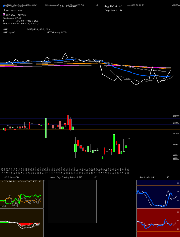Click the ADX '(MGR) 36.4, 47.5, 22.1' values
The image size is (180, 237).
38,29
